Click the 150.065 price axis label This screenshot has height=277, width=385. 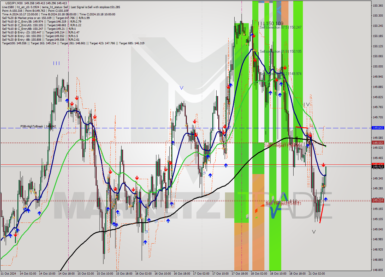click(378, 56)
